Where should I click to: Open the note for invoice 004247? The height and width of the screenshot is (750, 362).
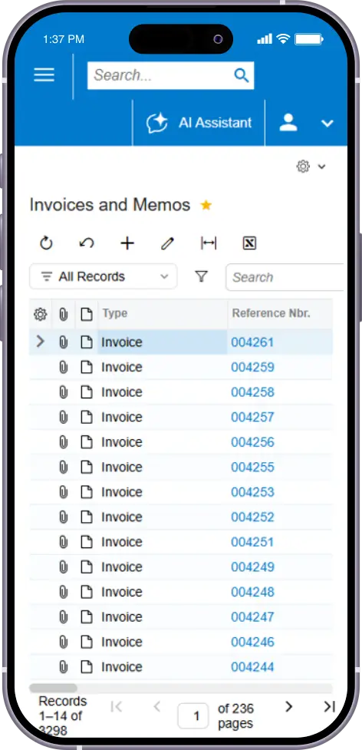pyautogui.click(x=87, y=617)
